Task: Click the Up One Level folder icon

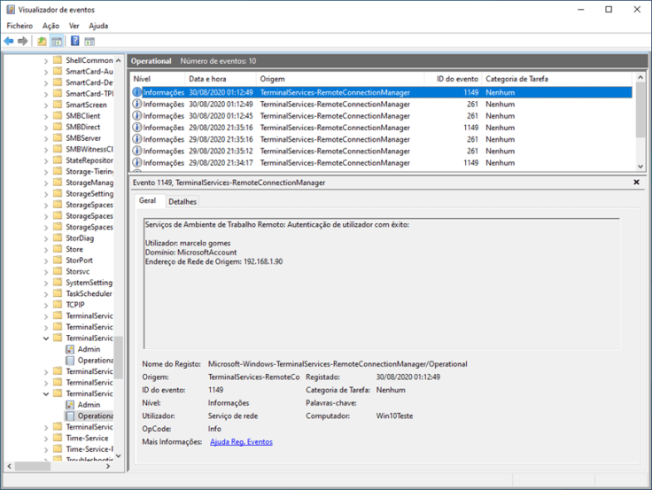Action: click(x=42, y=41)
